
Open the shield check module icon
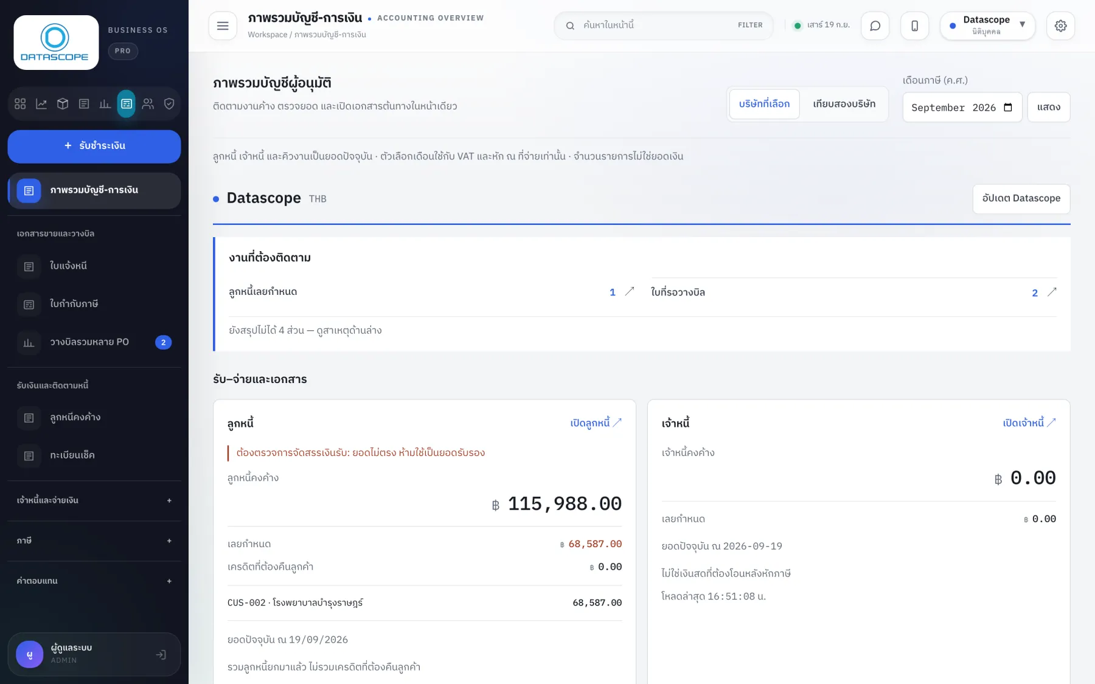coord(169,104)
